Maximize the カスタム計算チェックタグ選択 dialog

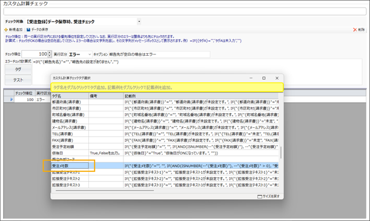click(264, 78)
